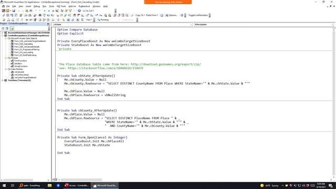Image resolution: width=336 pixels, height=189 pixels.
Task: Click the View Object icon in the Project pane
Action: click(x=7, y=28)
